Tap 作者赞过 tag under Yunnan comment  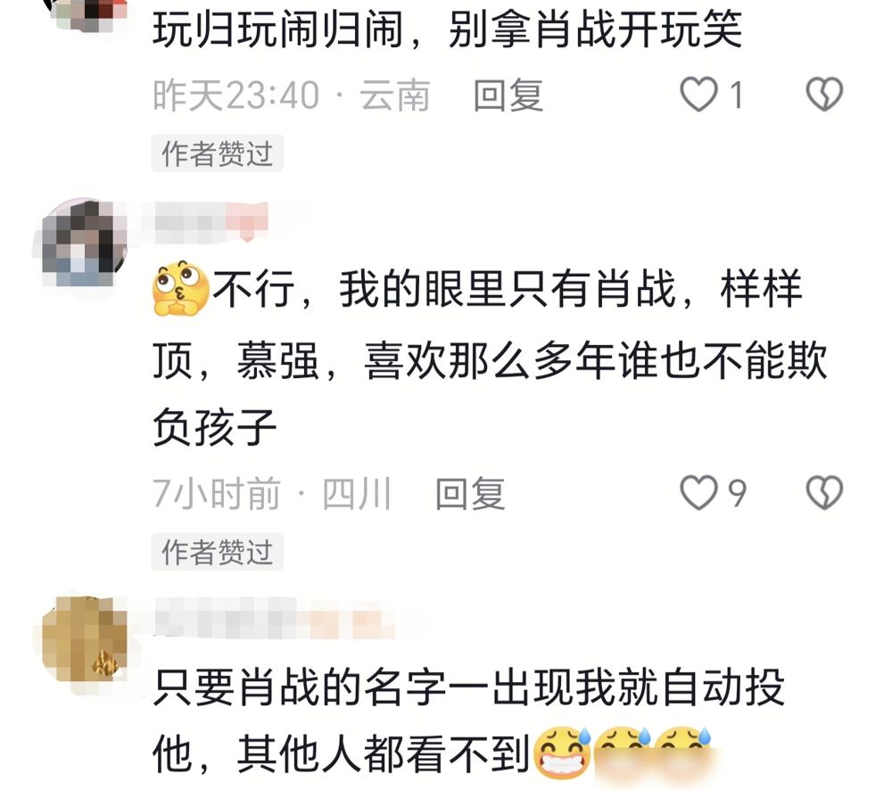(218, 153)
